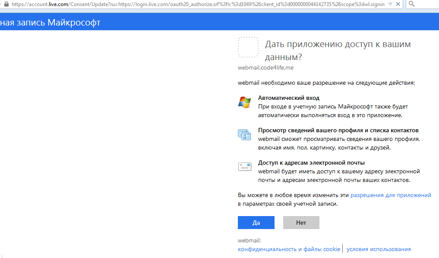
Task: Select the account.live.com URL field
Action: coord(198,4)
